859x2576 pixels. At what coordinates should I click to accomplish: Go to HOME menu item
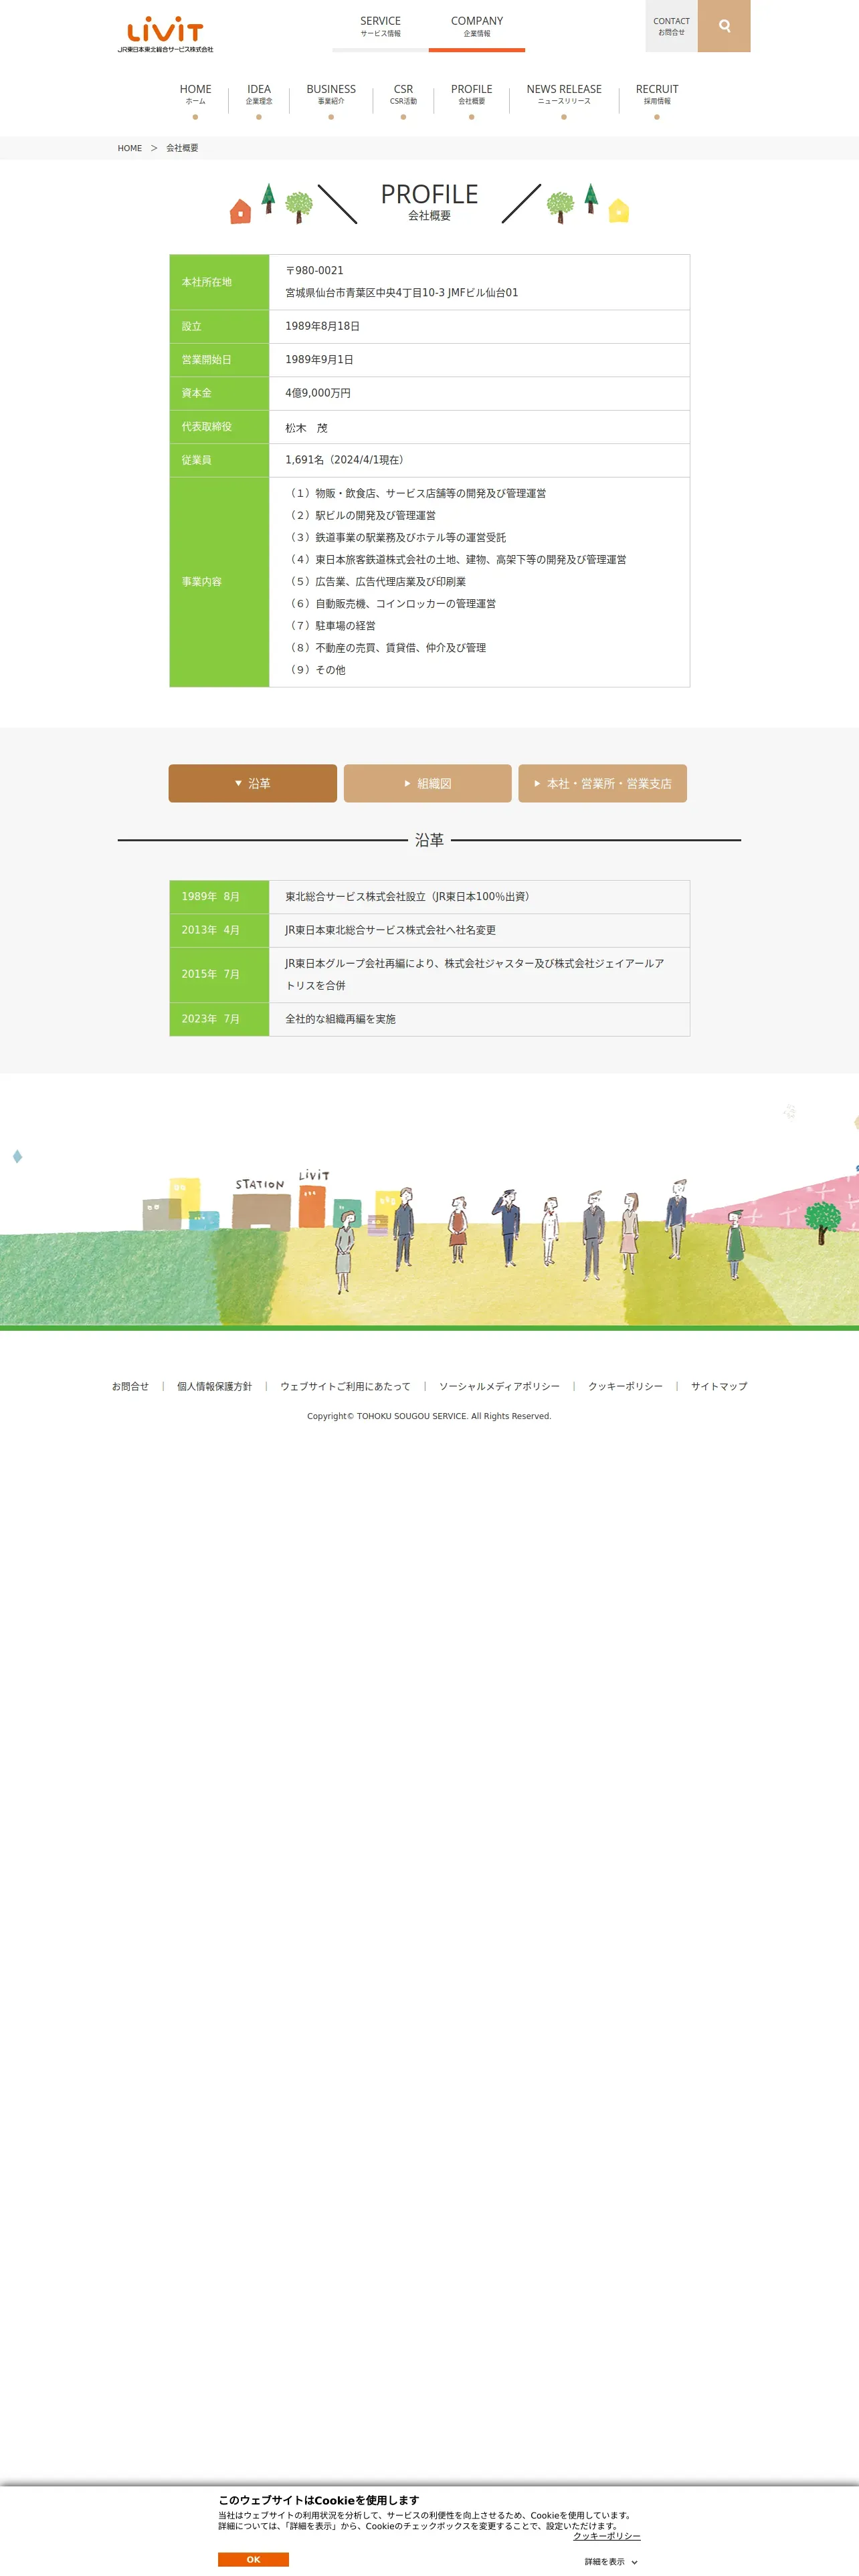195,95
